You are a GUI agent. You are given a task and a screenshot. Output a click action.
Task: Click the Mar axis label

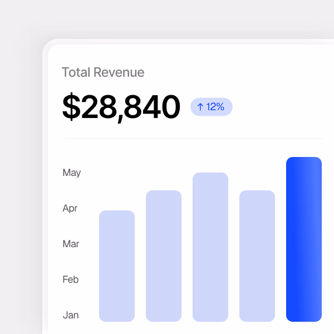pyautogui.click(x=71, y=244)
